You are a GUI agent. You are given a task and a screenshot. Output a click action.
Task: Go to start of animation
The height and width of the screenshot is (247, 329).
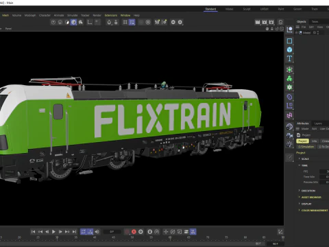(33, 232)
